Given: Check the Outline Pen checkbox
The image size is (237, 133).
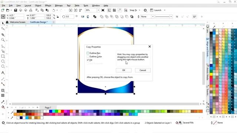Looking at the screenshot, I should (x=88, y=53).
